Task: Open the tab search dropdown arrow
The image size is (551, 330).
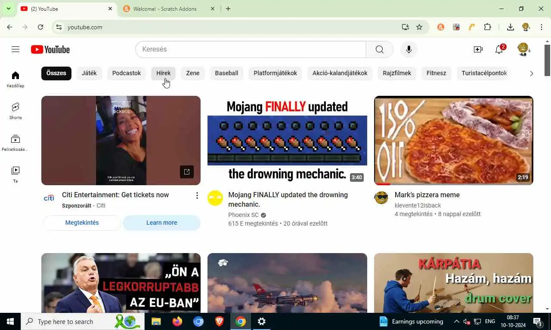Action: pos(8,9)
